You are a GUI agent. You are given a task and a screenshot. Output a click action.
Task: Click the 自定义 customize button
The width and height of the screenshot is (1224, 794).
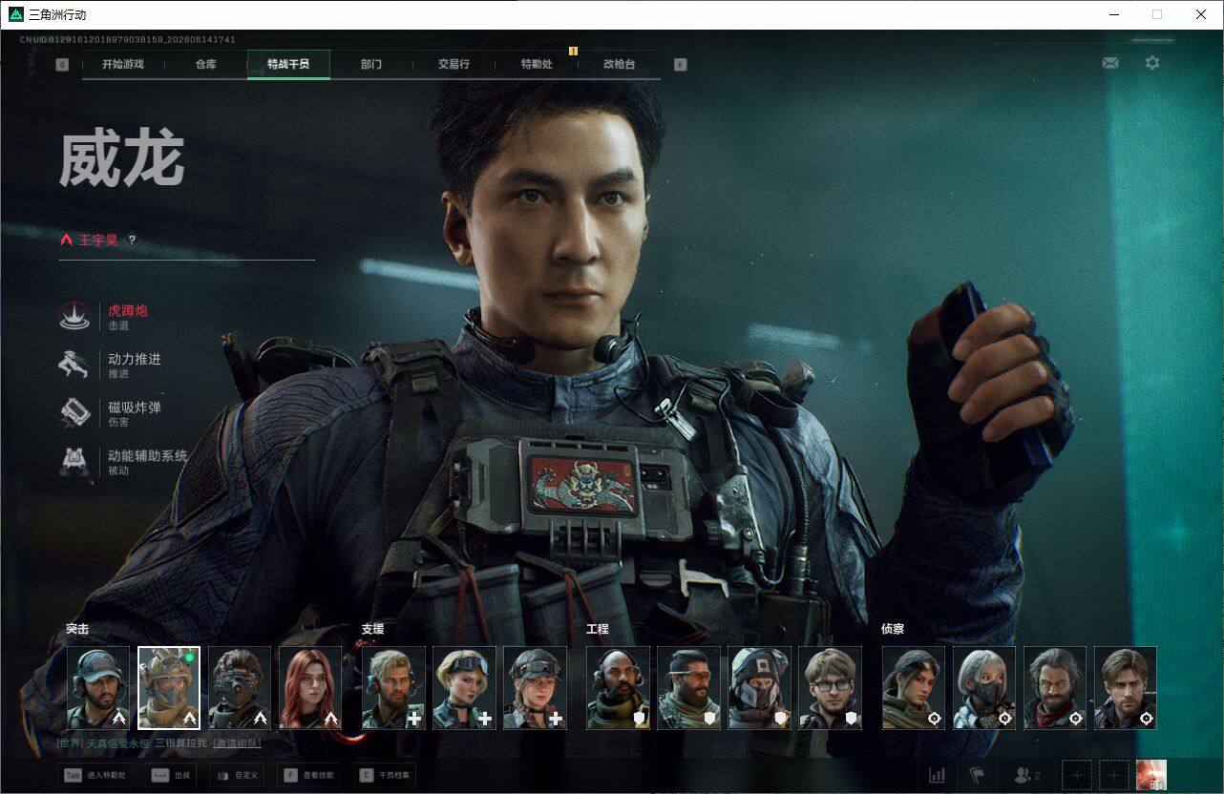(x=237, y=775)
